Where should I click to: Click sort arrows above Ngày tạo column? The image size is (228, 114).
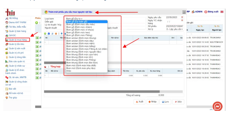point(200,26)
